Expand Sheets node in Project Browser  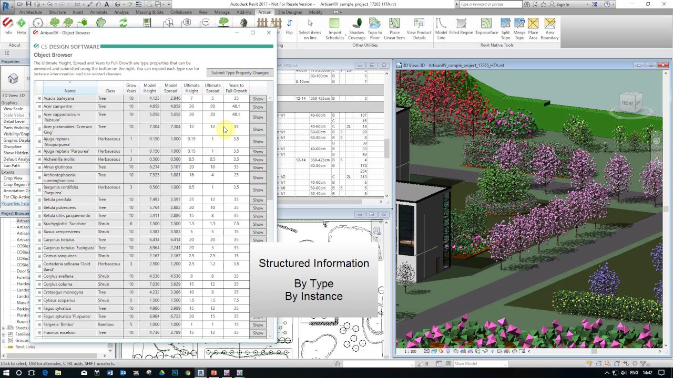pos(4,328)
